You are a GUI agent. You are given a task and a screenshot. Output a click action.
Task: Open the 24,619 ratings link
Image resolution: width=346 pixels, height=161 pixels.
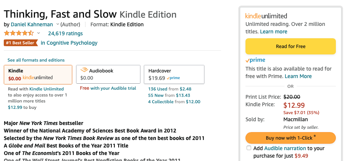coord(65,33)
